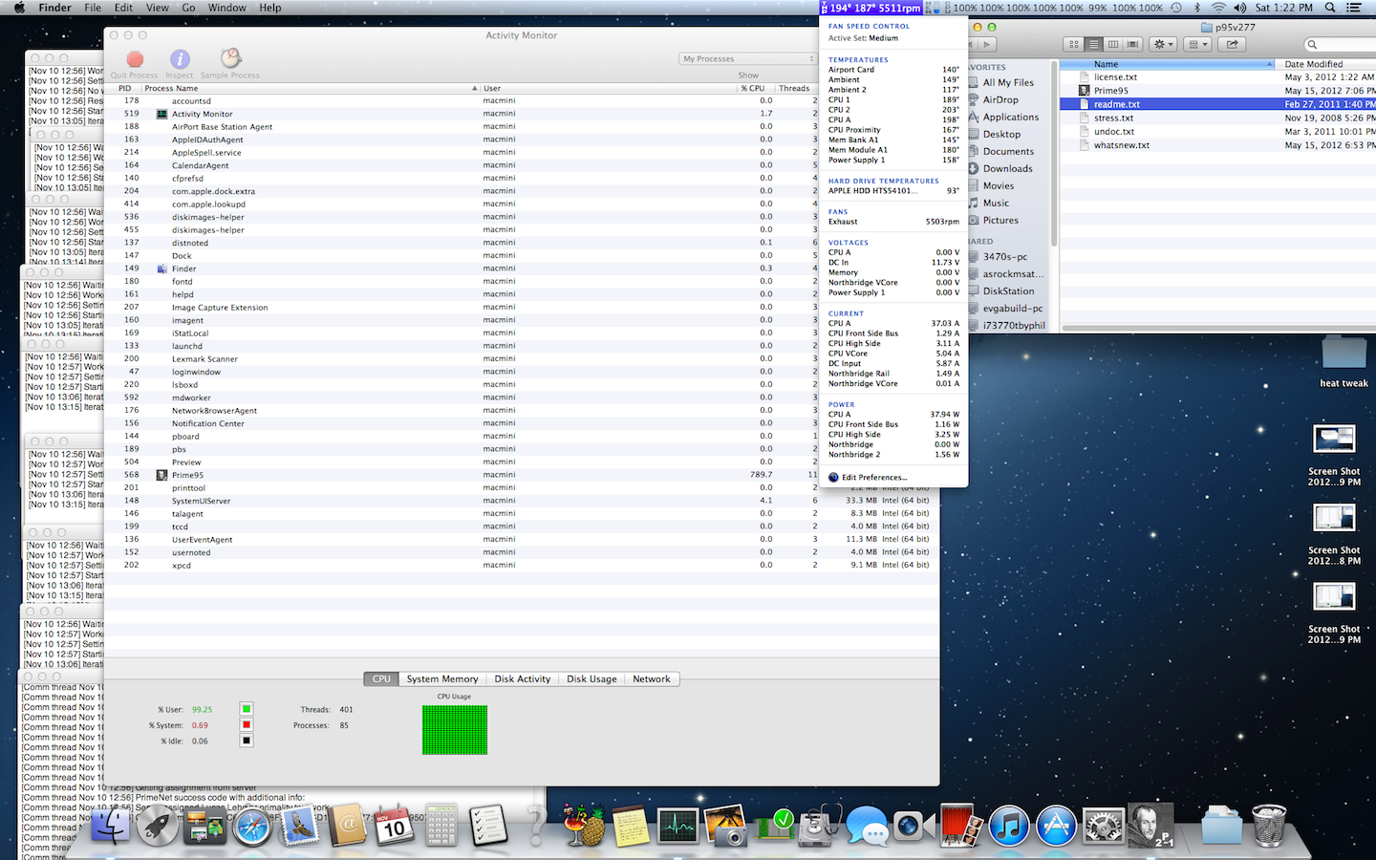The height and width of the screenshot is (860, 1376).
Task: Open Safari compass icon in Dock
Action: pyautogui.click(x=252, y=825)
